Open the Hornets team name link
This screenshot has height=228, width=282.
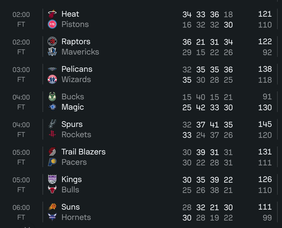point(76,217)
